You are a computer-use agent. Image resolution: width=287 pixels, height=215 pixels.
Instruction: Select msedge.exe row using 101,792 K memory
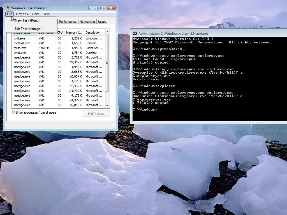tap(58, 91)
